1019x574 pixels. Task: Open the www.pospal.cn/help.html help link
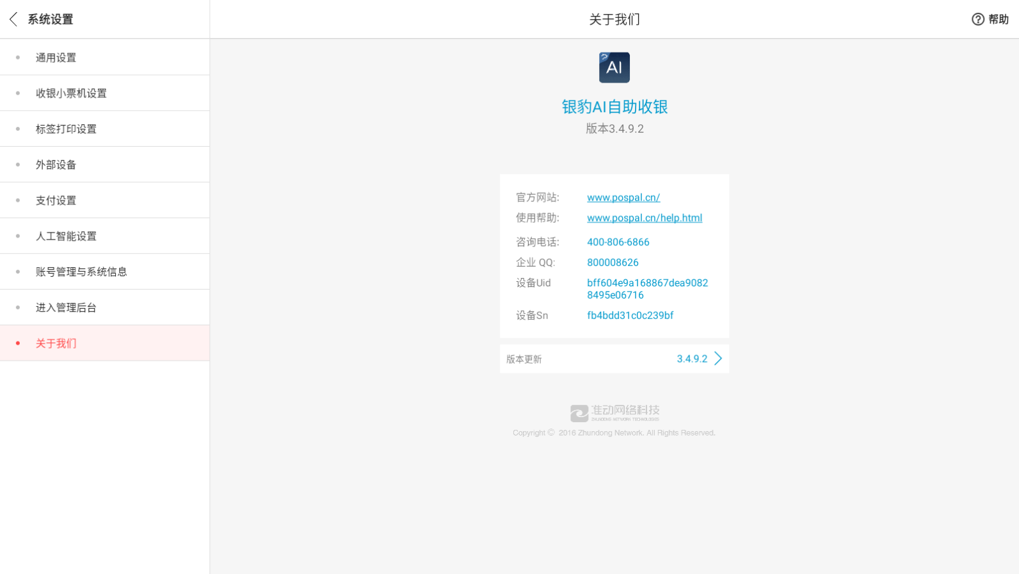coord(645,218)
